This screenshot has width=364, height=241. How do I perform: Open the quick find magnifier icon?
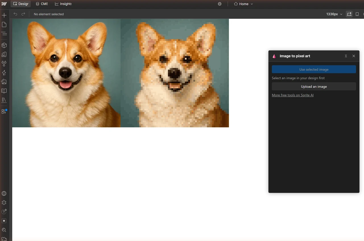4,230
